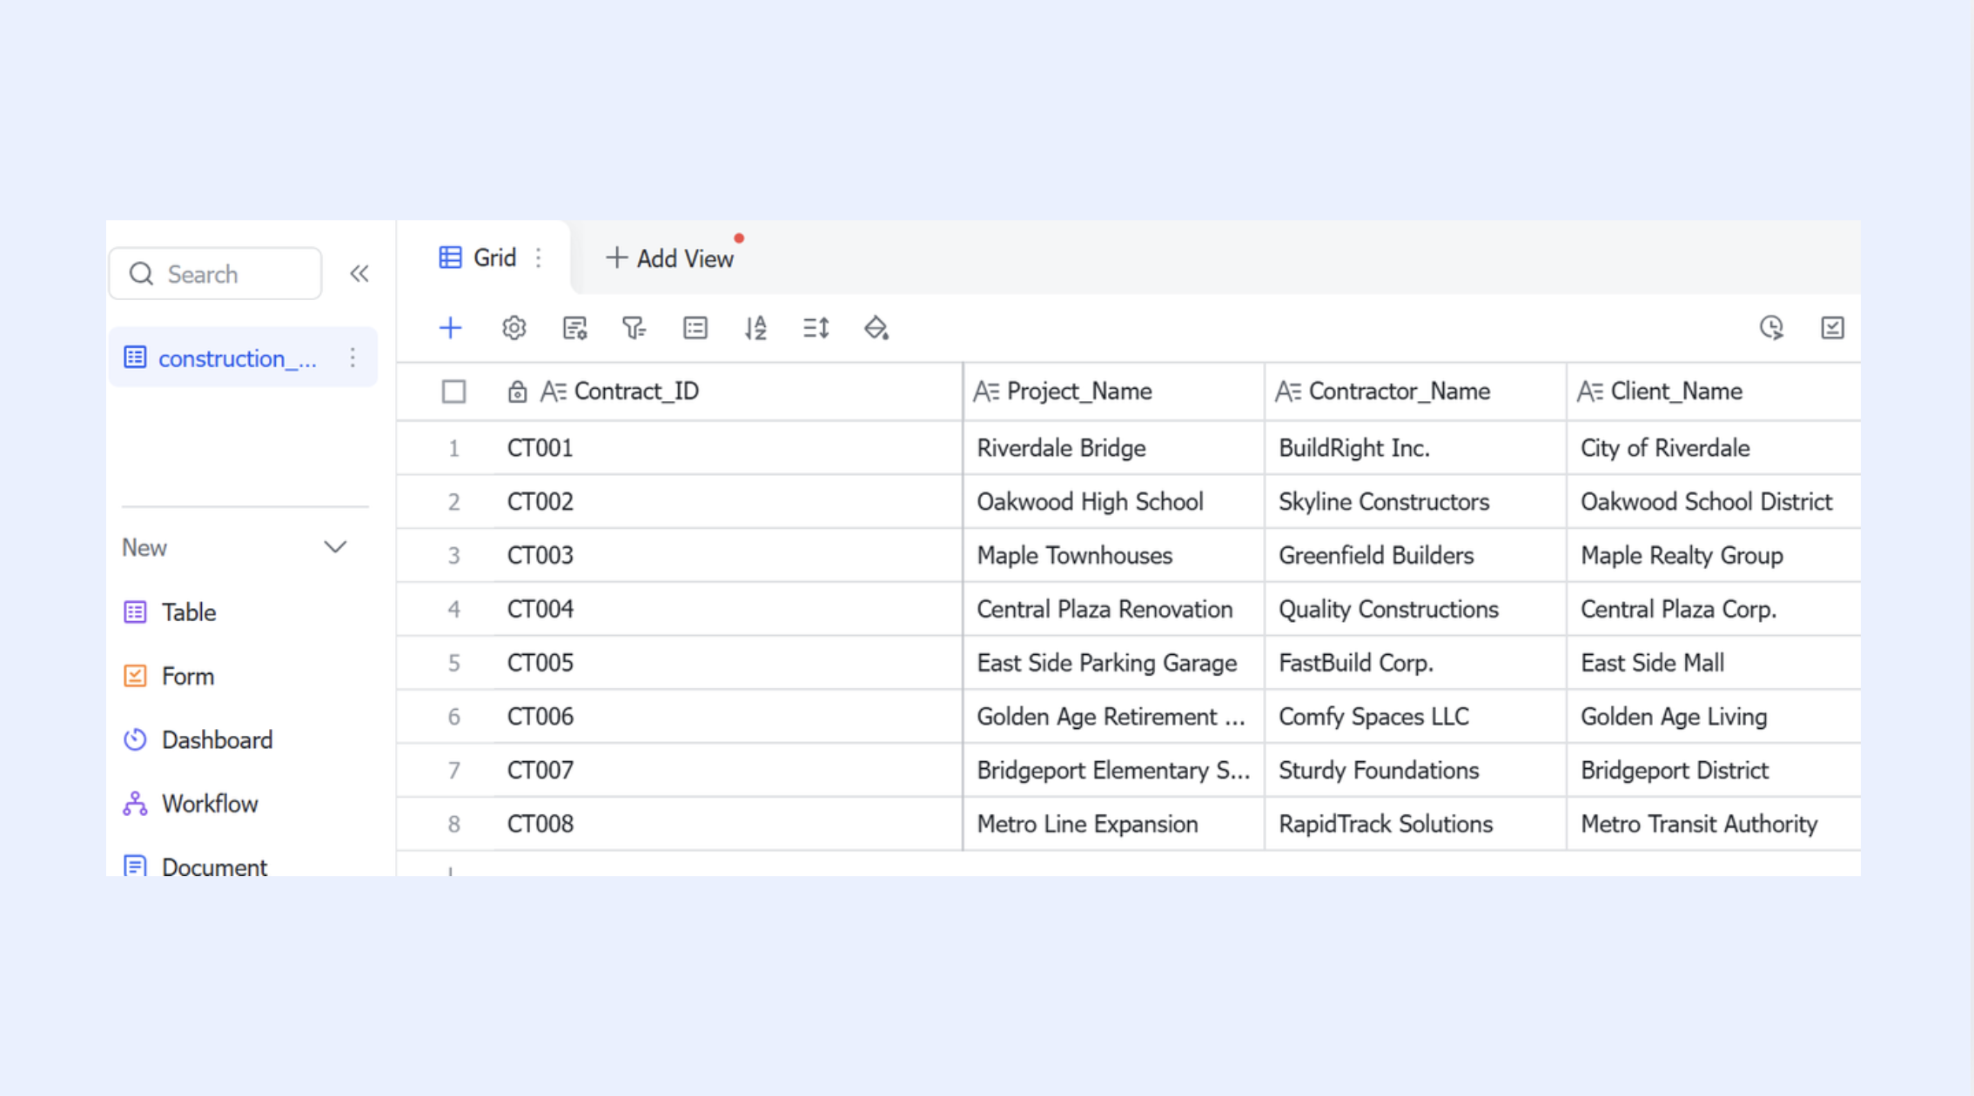The image size is (1974, 1096).
Task: Click the lock icon in Contract_ID header
Action: [517, 391]
